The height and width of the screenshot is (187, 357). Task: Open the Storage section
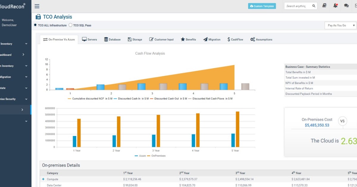click(x=130, y=39)
